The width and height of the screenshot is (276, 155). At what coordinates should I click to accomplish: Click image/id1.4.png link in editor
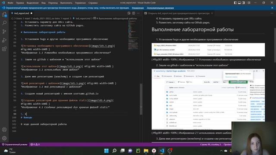point(100,100)
